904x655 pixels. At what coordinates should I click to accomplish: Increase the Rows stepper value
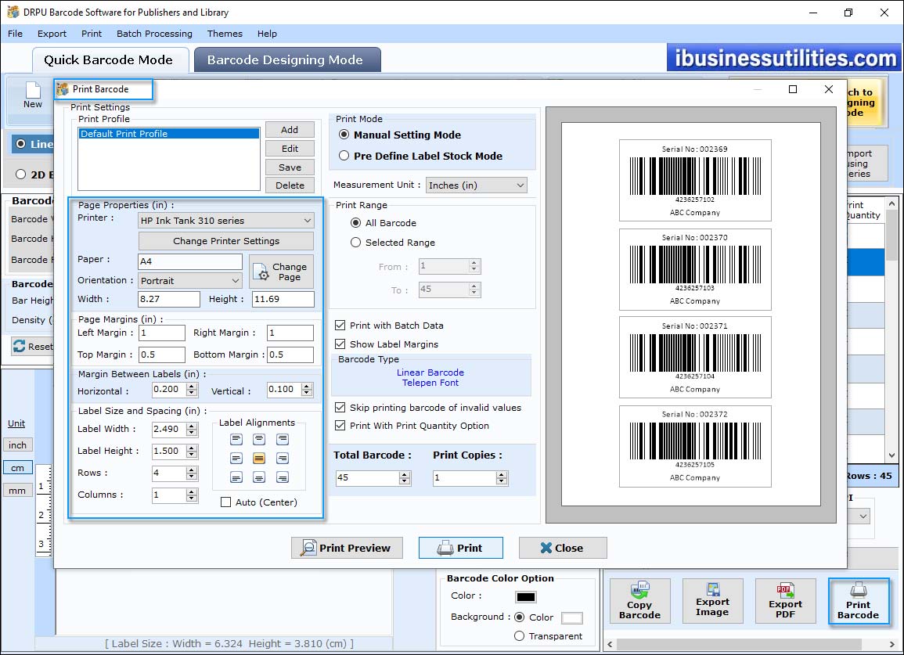[192, 470]
